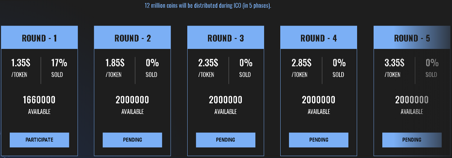The width and height of the screenshot is (452, 158).
Task: Click the 2.35$ token price
Action: click(x=208, y=63)
